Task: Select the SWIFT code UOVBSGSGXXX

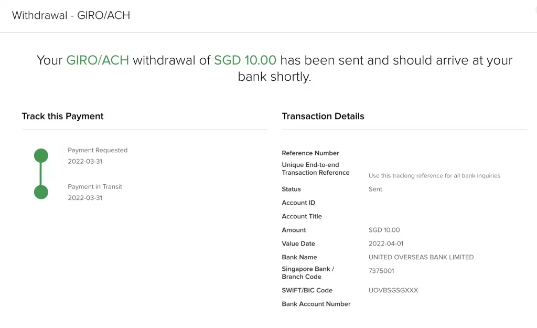Action: click(393, 290)
